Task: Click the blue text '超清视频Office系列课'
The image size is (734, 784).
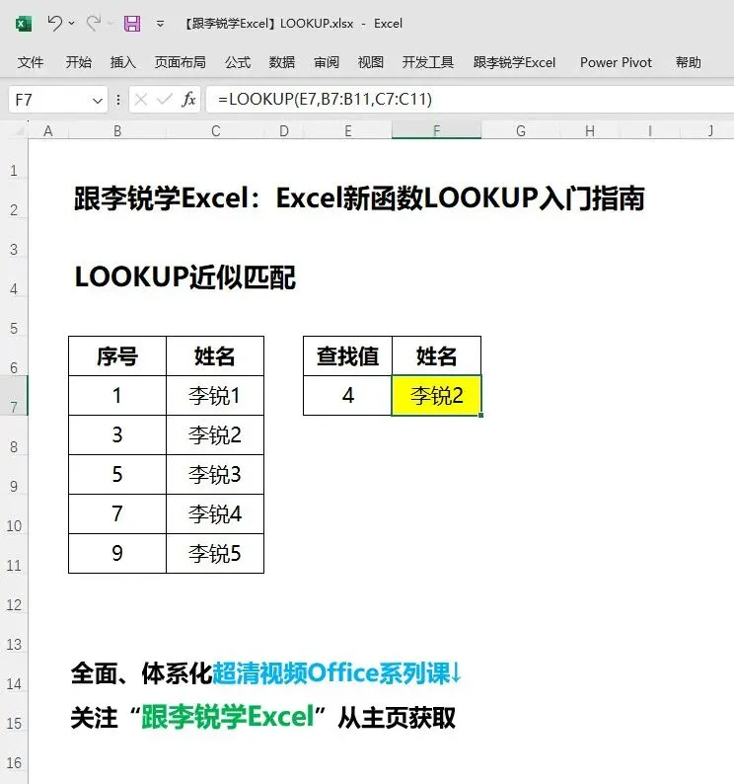Action: (x=331, y=673)
